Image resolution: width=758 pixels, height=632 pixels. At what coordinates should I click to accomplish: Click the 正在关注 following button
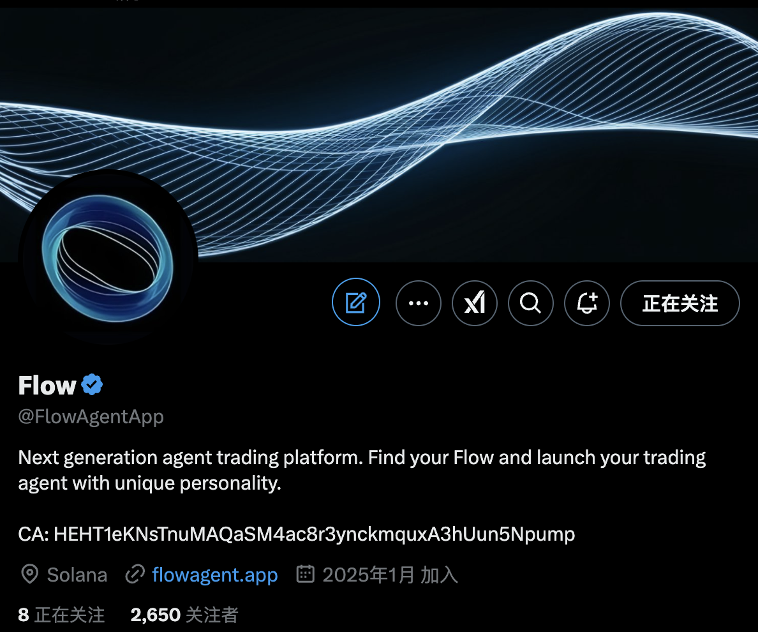tap(680, 303)
